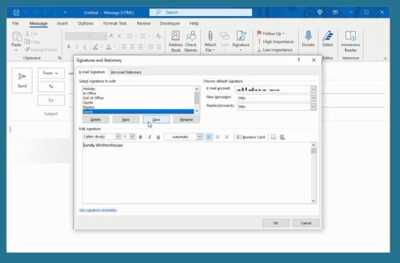Switch to the Options tab
The image size is (400, 263).
[x=86, y=23]
